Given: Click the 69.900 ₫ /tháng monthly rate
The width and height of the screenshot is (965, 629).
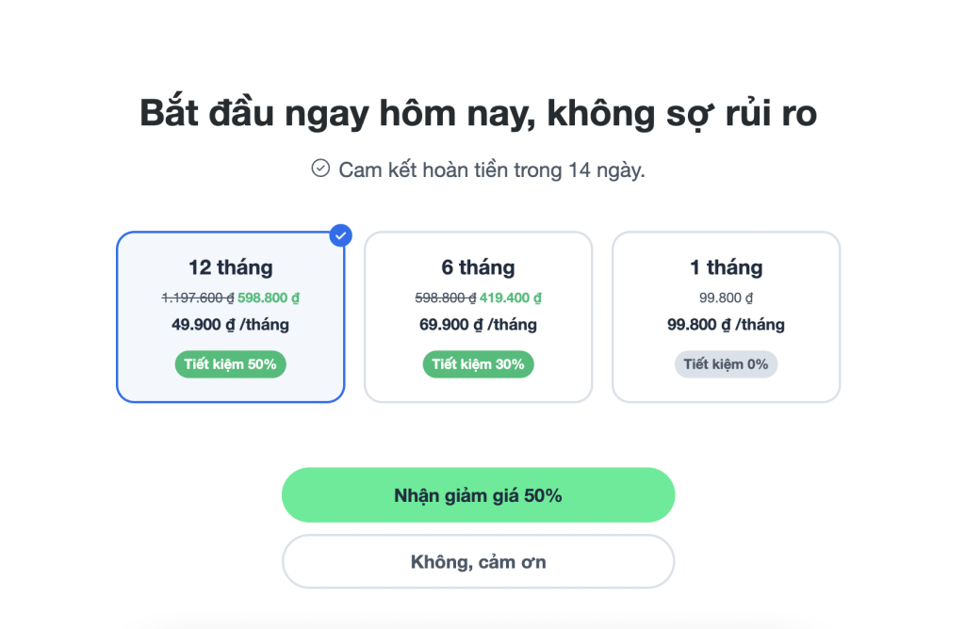Looking at the screenshot, I should point(478,325).
